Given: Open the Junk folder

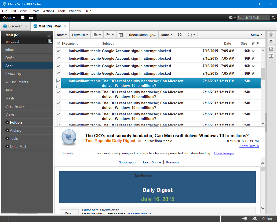Looking at the screenshot, I should tap(27, 90).
